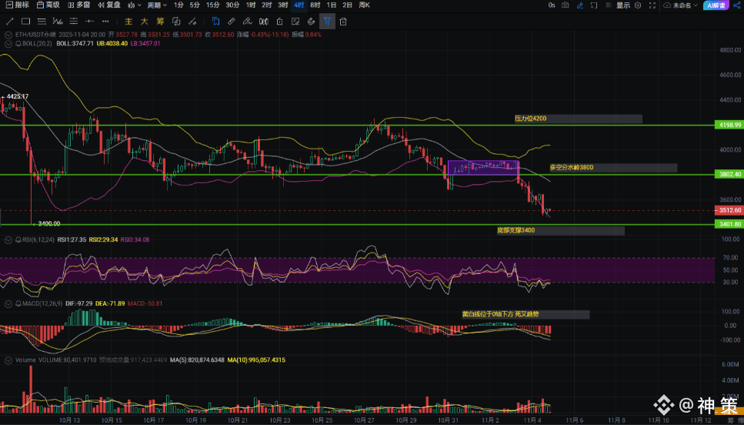
Task: Collapse the Volume indicator panel
Action: click(7, 360)
